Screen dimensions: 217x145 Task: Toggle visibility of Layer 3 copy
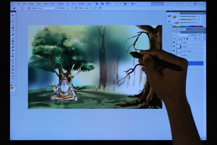tap(174, 51)
